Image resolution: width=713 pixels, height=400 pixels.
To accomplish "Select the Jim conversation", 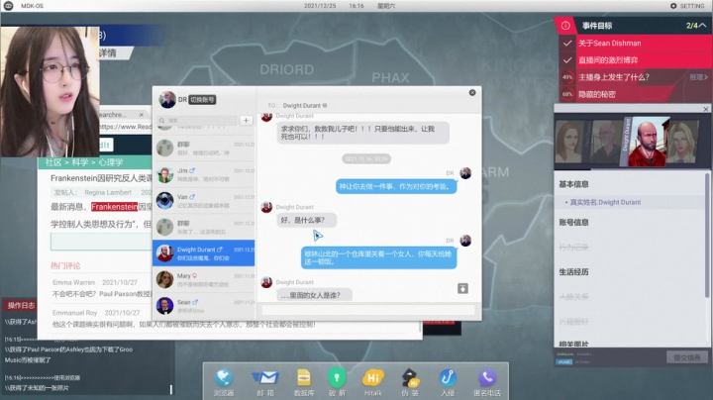I will (204, 174).
